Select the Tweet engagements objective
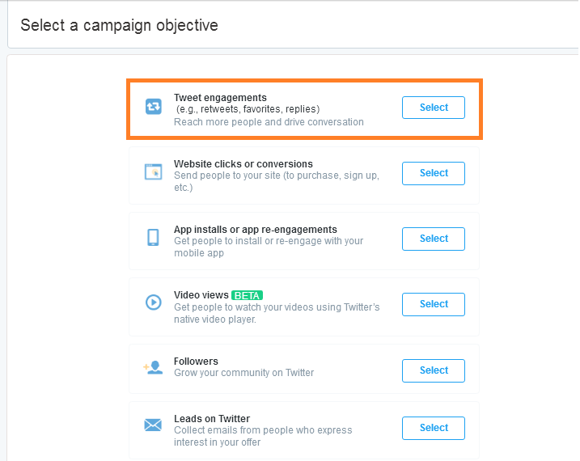This screenshot has height=461, width=580. click(434, 108)
